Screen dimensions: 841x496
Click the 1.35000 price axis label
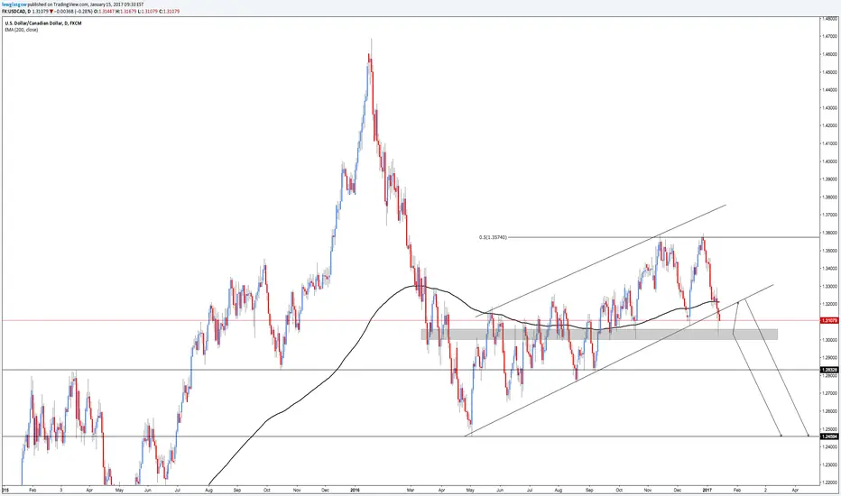[831, 251]
